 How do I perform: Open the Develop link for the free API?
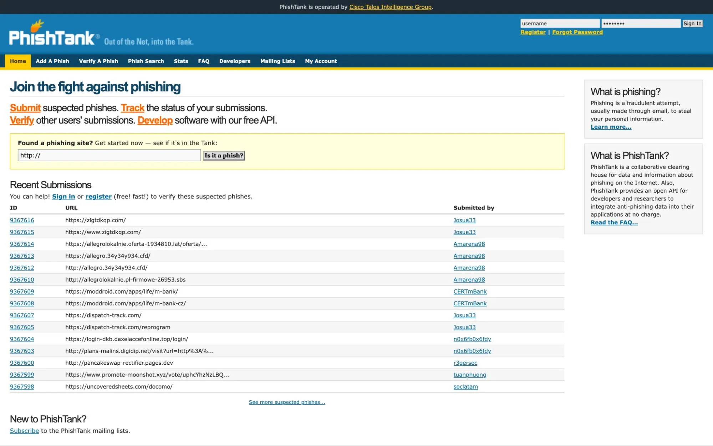[155, 120]
